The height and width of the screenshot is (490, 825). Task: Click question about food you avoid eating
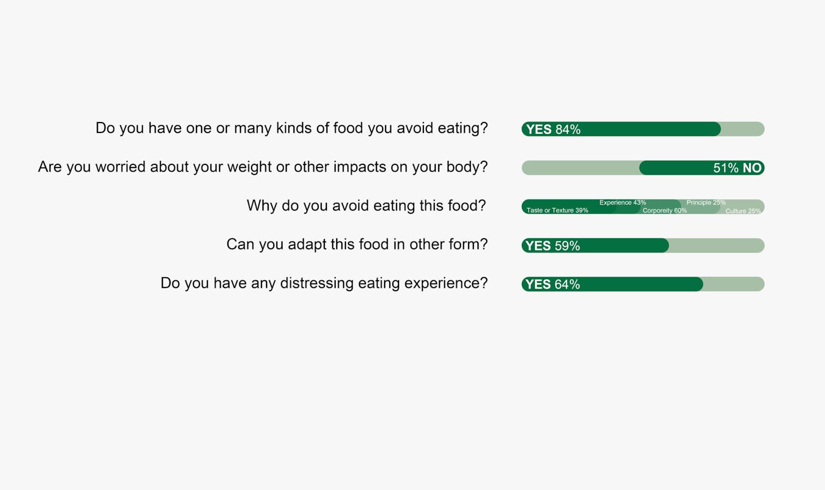pyautogui.click(x=291, y=128)
